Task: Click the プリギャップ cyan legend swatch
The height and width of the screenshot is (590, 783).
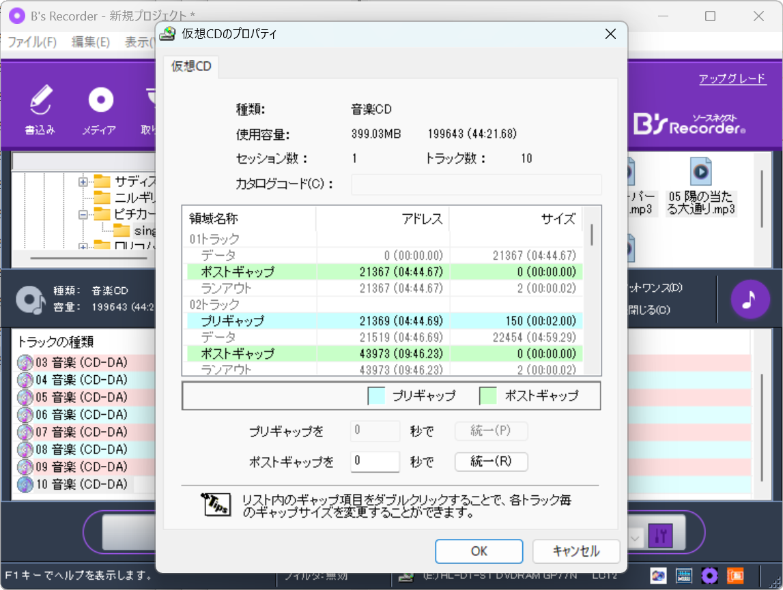Action: [x=376, y=396]
